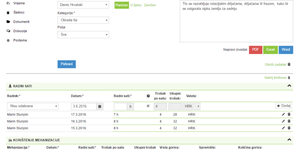This screenshot has width=300, height=150.
Task: Export the report as Word
Action: point(286,50)
